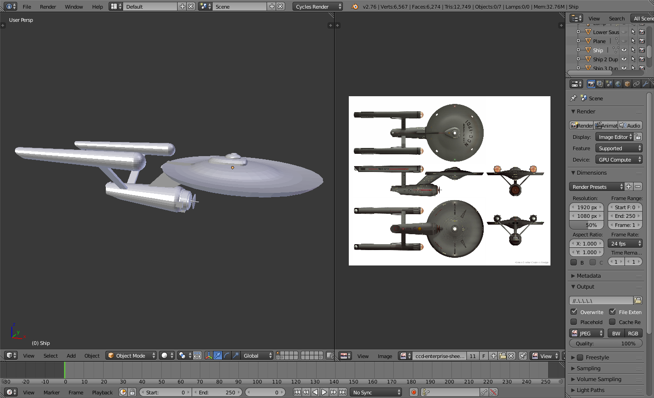Toggle the timeline lock time cursor icon
Viewport: 654px width, 398px height.
tap(132, 392)
